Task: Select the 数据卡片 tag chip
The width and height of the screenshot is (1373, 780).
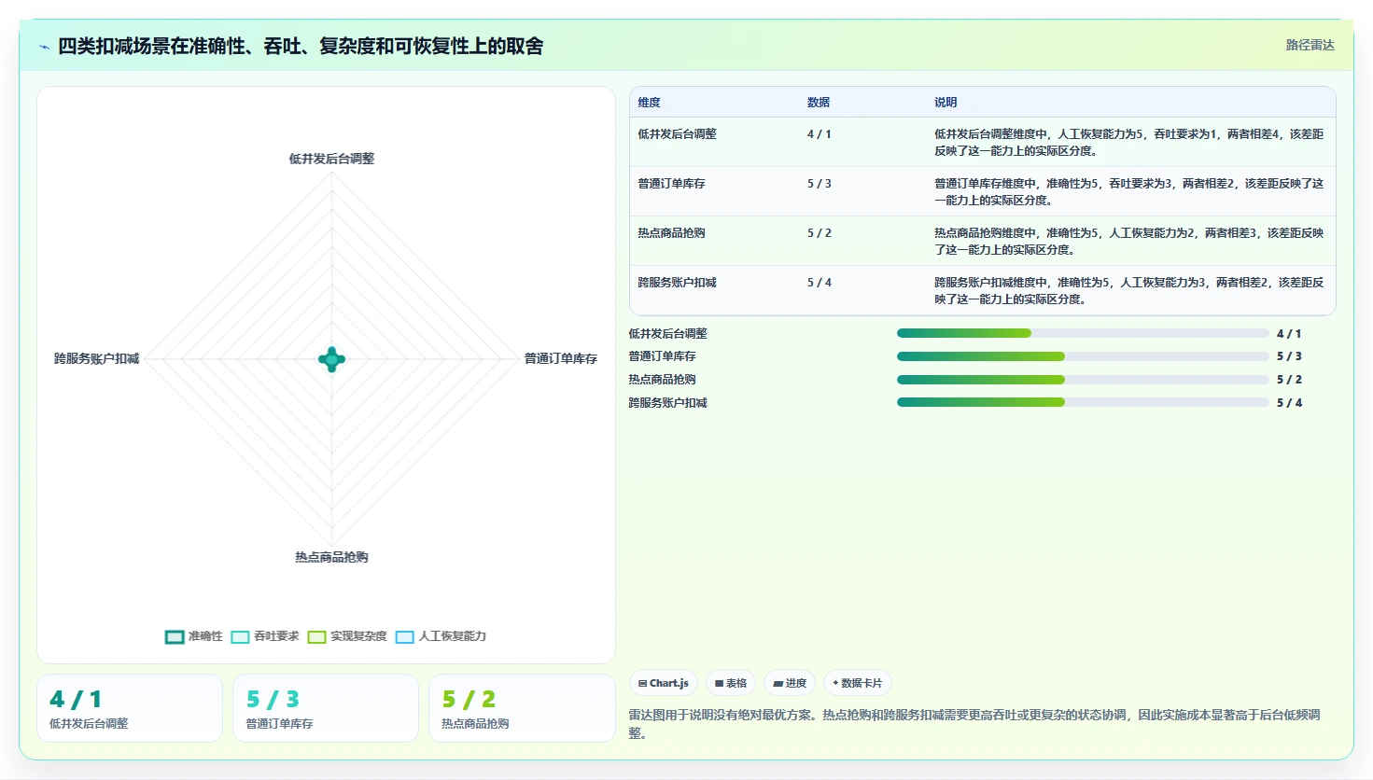Action: (858, 683)
